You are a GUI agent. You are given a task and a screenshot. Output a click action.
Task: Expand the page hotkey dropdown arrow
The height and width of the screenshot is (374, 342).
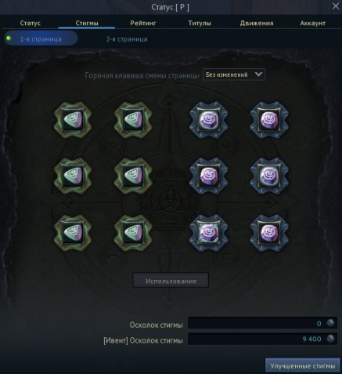coord(258,74)
